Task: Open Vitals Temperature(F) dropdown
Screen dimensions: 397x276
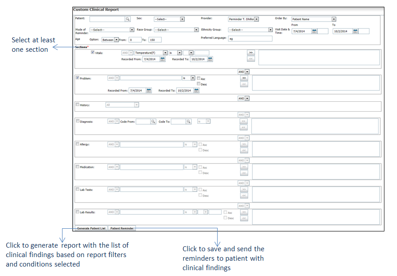Action: coord(151,53)
